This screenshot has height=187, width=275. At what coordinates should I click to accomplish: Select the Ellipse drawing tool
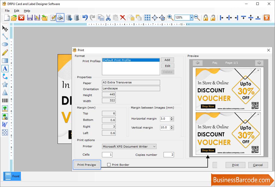[5, 44]
